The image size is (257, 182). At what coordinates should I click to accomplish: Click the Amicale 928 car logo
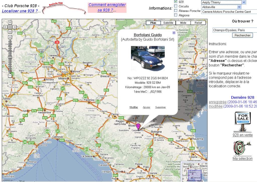point(64,8)
